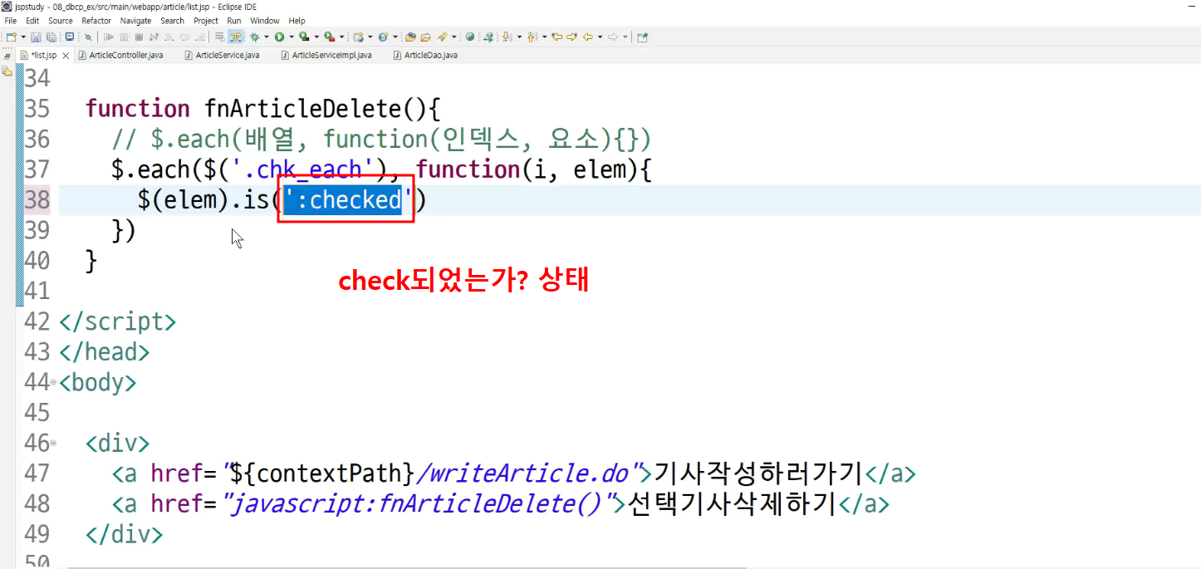Click the Open Perspective icon

click(x=642, y=37)
